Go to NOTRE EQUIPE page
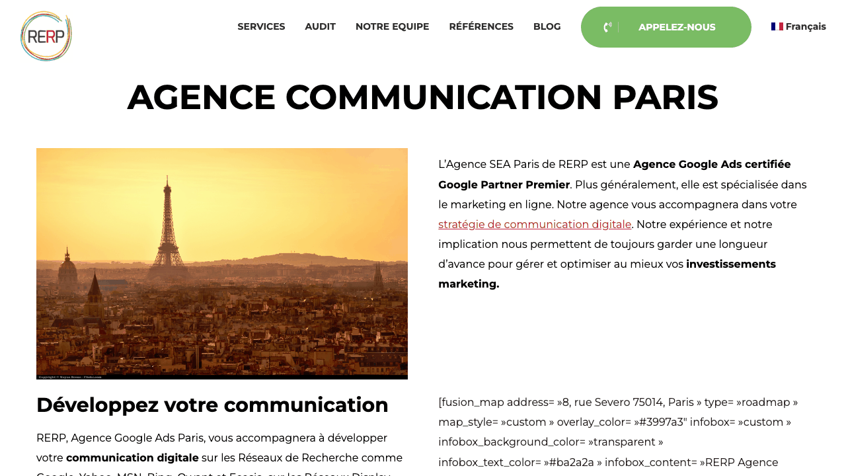This screenshot has height=476, width=846. (392, 26)
